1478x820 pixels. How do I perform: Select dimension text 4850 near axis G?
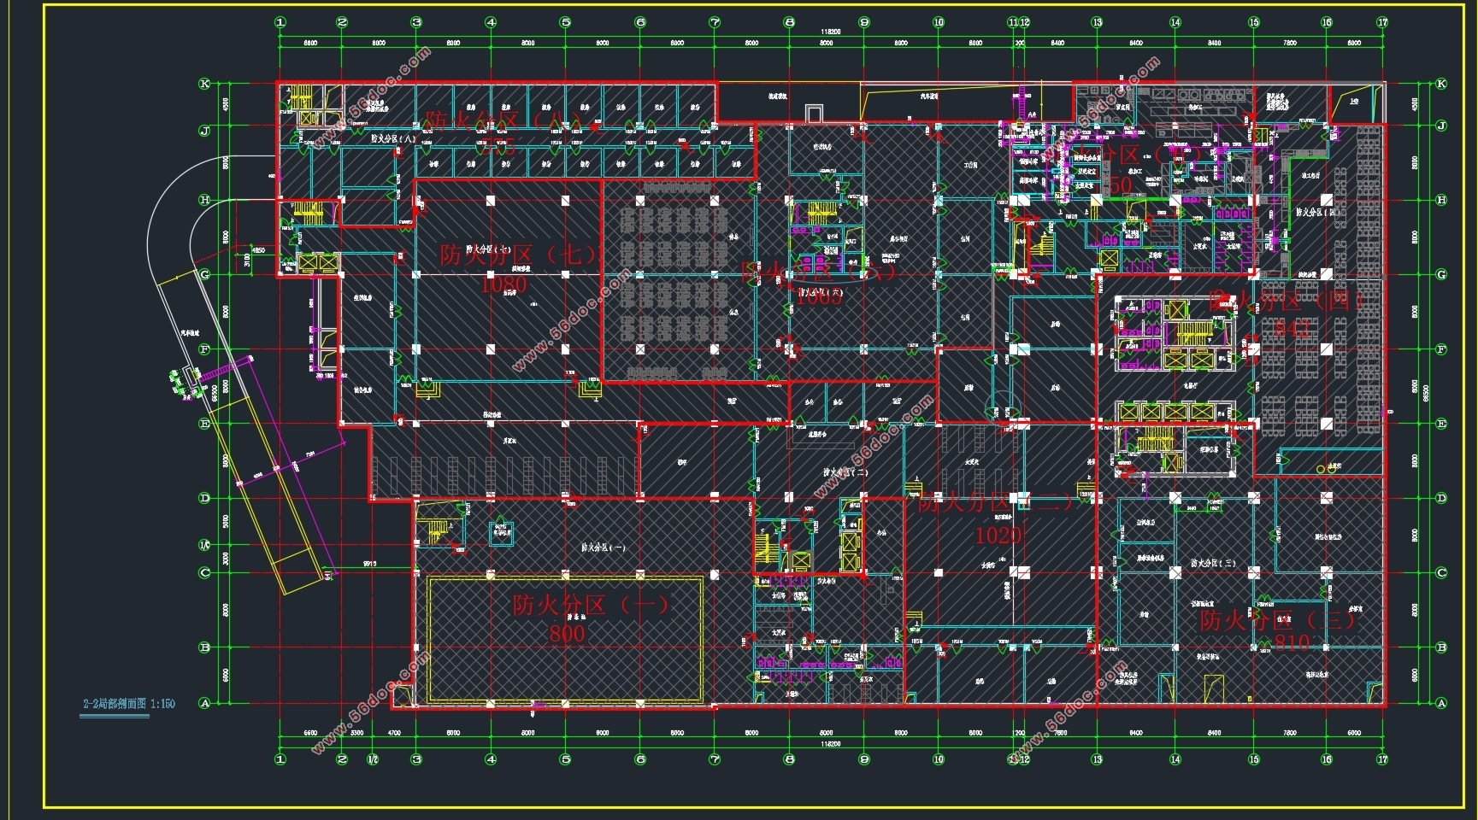257,251
